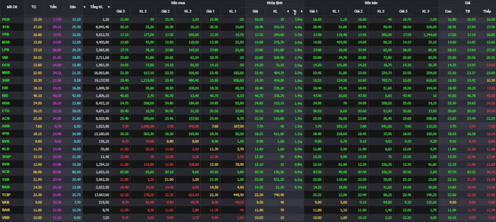Select the NVB ticker symbol
496x222 pixels.
[6, 141]
